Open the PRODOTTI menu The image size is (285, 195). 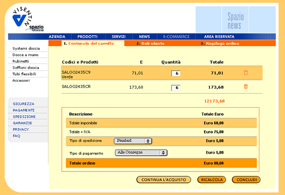tap(87, 37)
